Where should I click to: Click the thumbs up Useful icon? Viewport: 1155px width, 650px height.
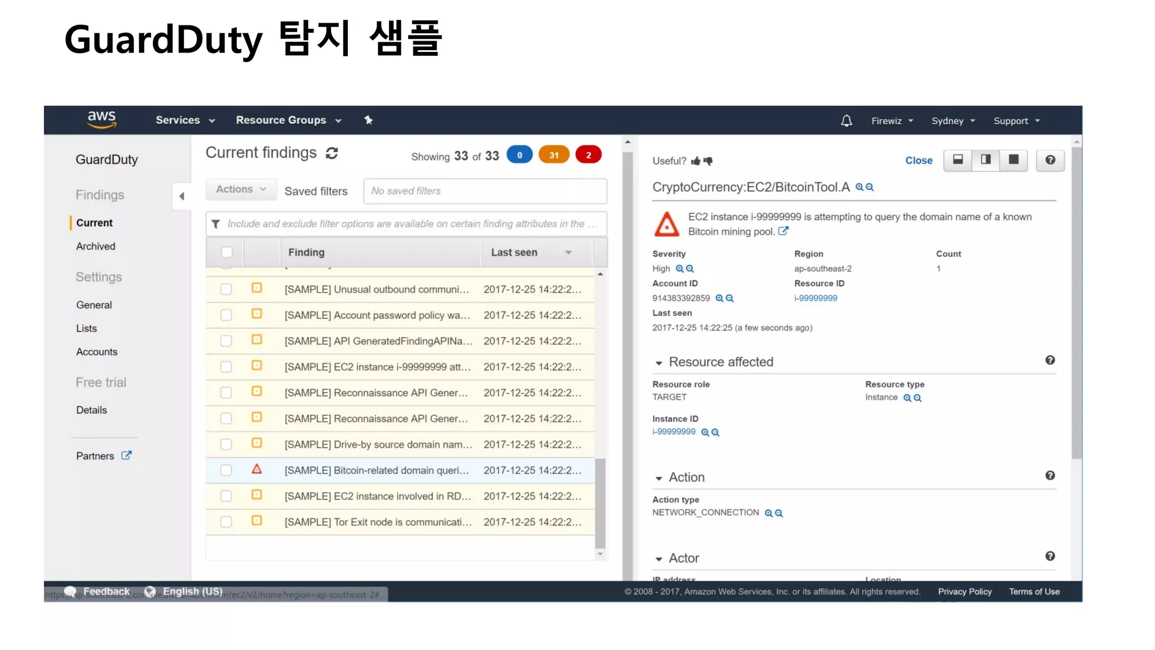[x=696, y=161]
